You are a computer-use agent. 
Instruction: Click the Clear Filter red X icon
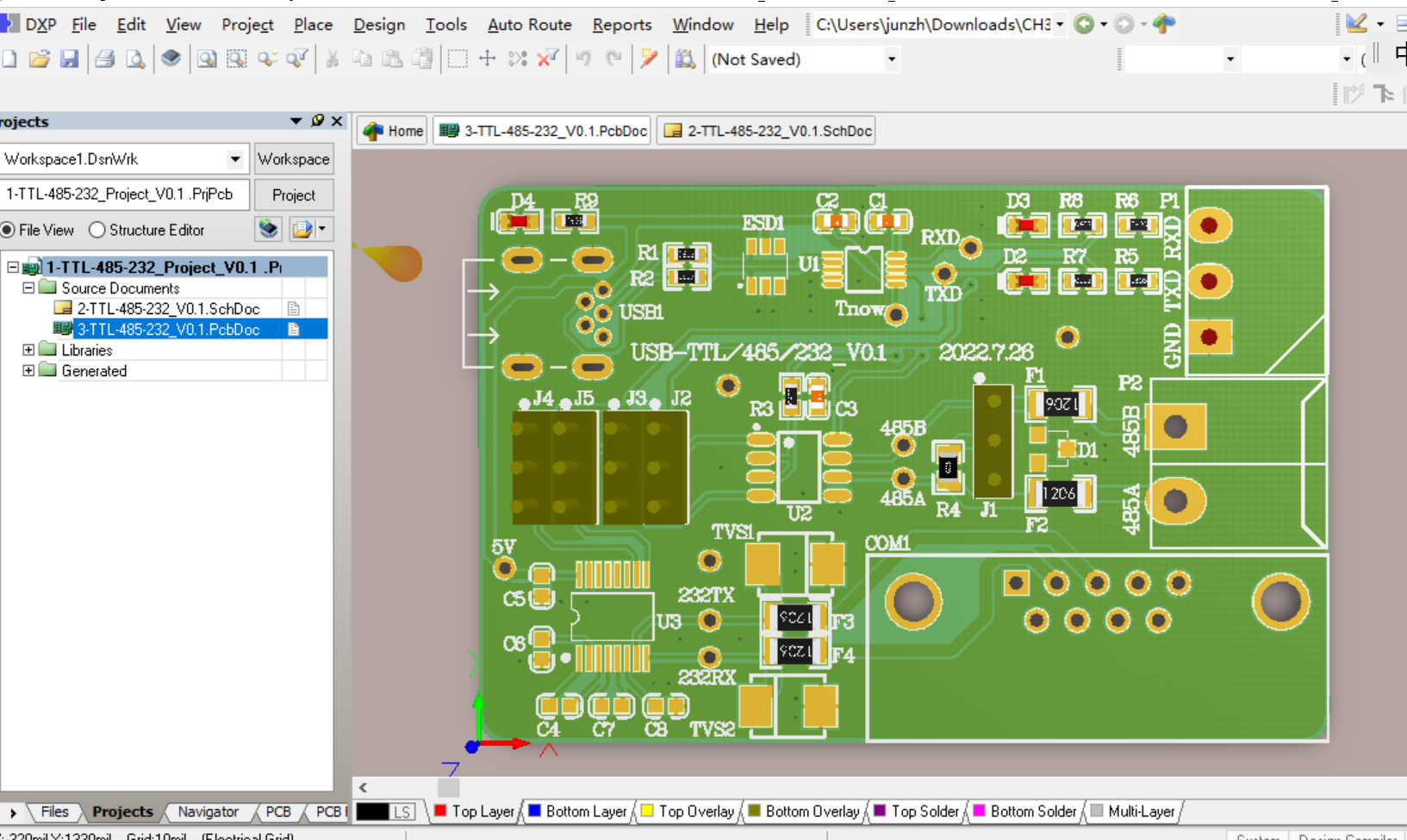548,59
